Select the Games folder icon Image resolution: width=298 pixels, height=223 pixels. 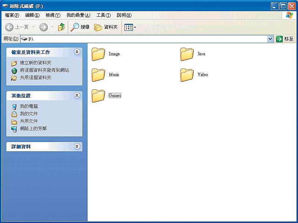point(98,96)
